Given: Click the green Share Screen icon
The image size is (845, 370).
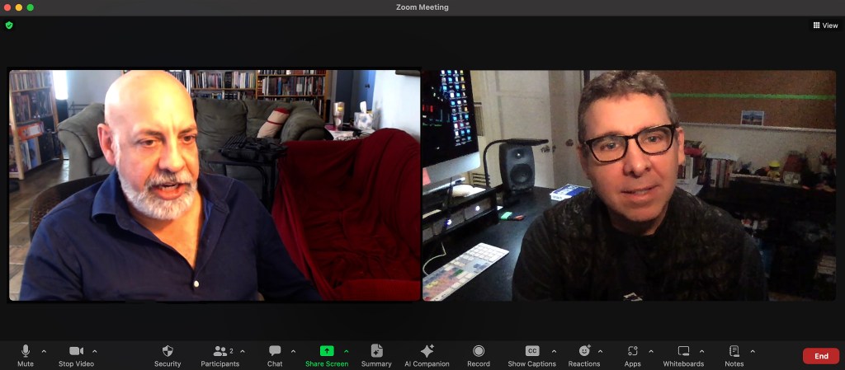Looking at the screenshot, I should coord(327,351).
